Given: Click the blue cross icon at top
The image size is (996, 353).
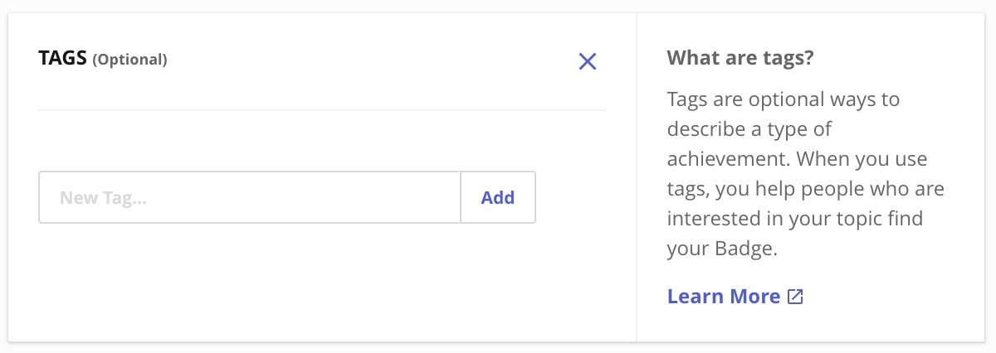Looking at the screenshot, I should [x=588, y=61].
